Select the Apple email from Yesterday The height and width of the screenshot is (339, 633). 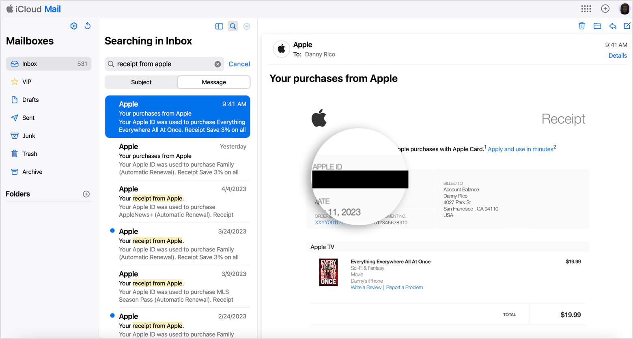(178, 159)
